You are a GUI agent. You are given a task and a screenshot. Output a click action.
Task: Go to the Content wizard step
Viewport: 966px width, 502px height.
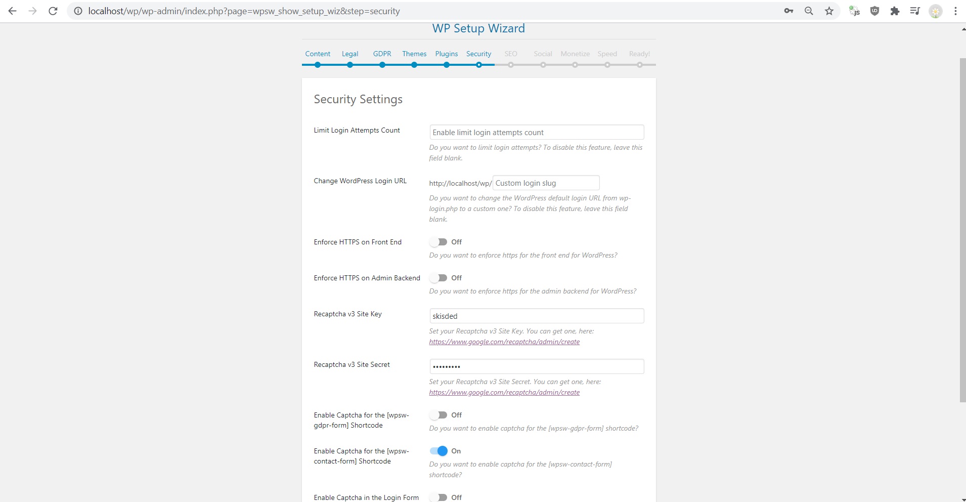point(318,54)
